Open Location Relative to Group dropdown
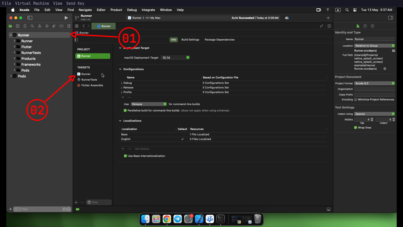This screenshot has width=403, height=227. tap(374, 46)
